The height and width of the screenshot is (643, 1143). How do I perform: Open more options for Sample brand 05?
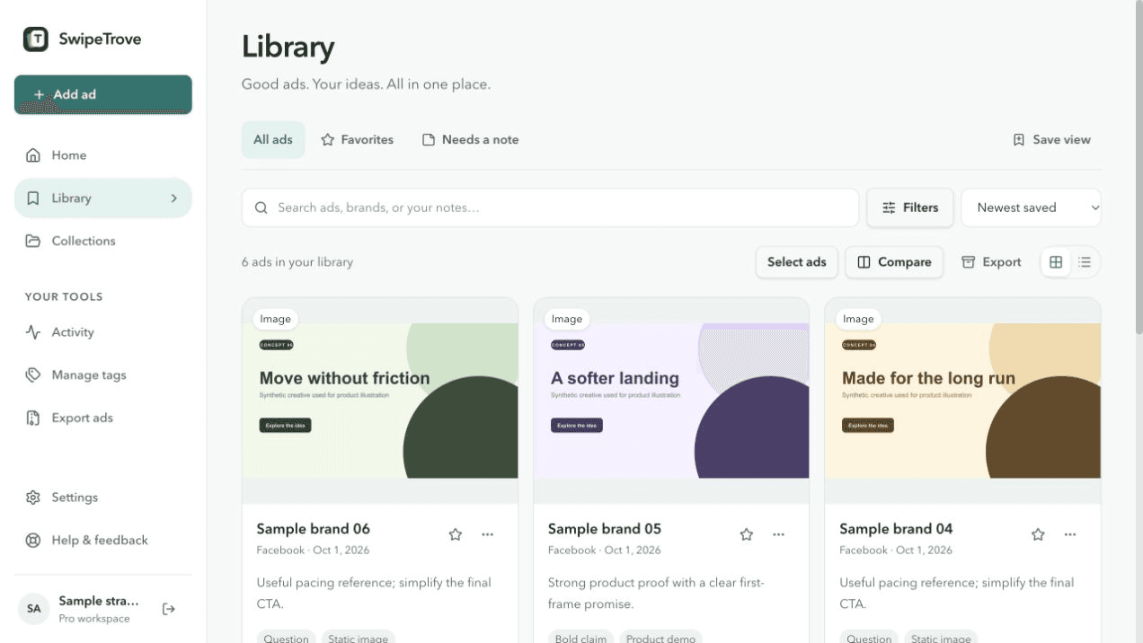point(778,534)
